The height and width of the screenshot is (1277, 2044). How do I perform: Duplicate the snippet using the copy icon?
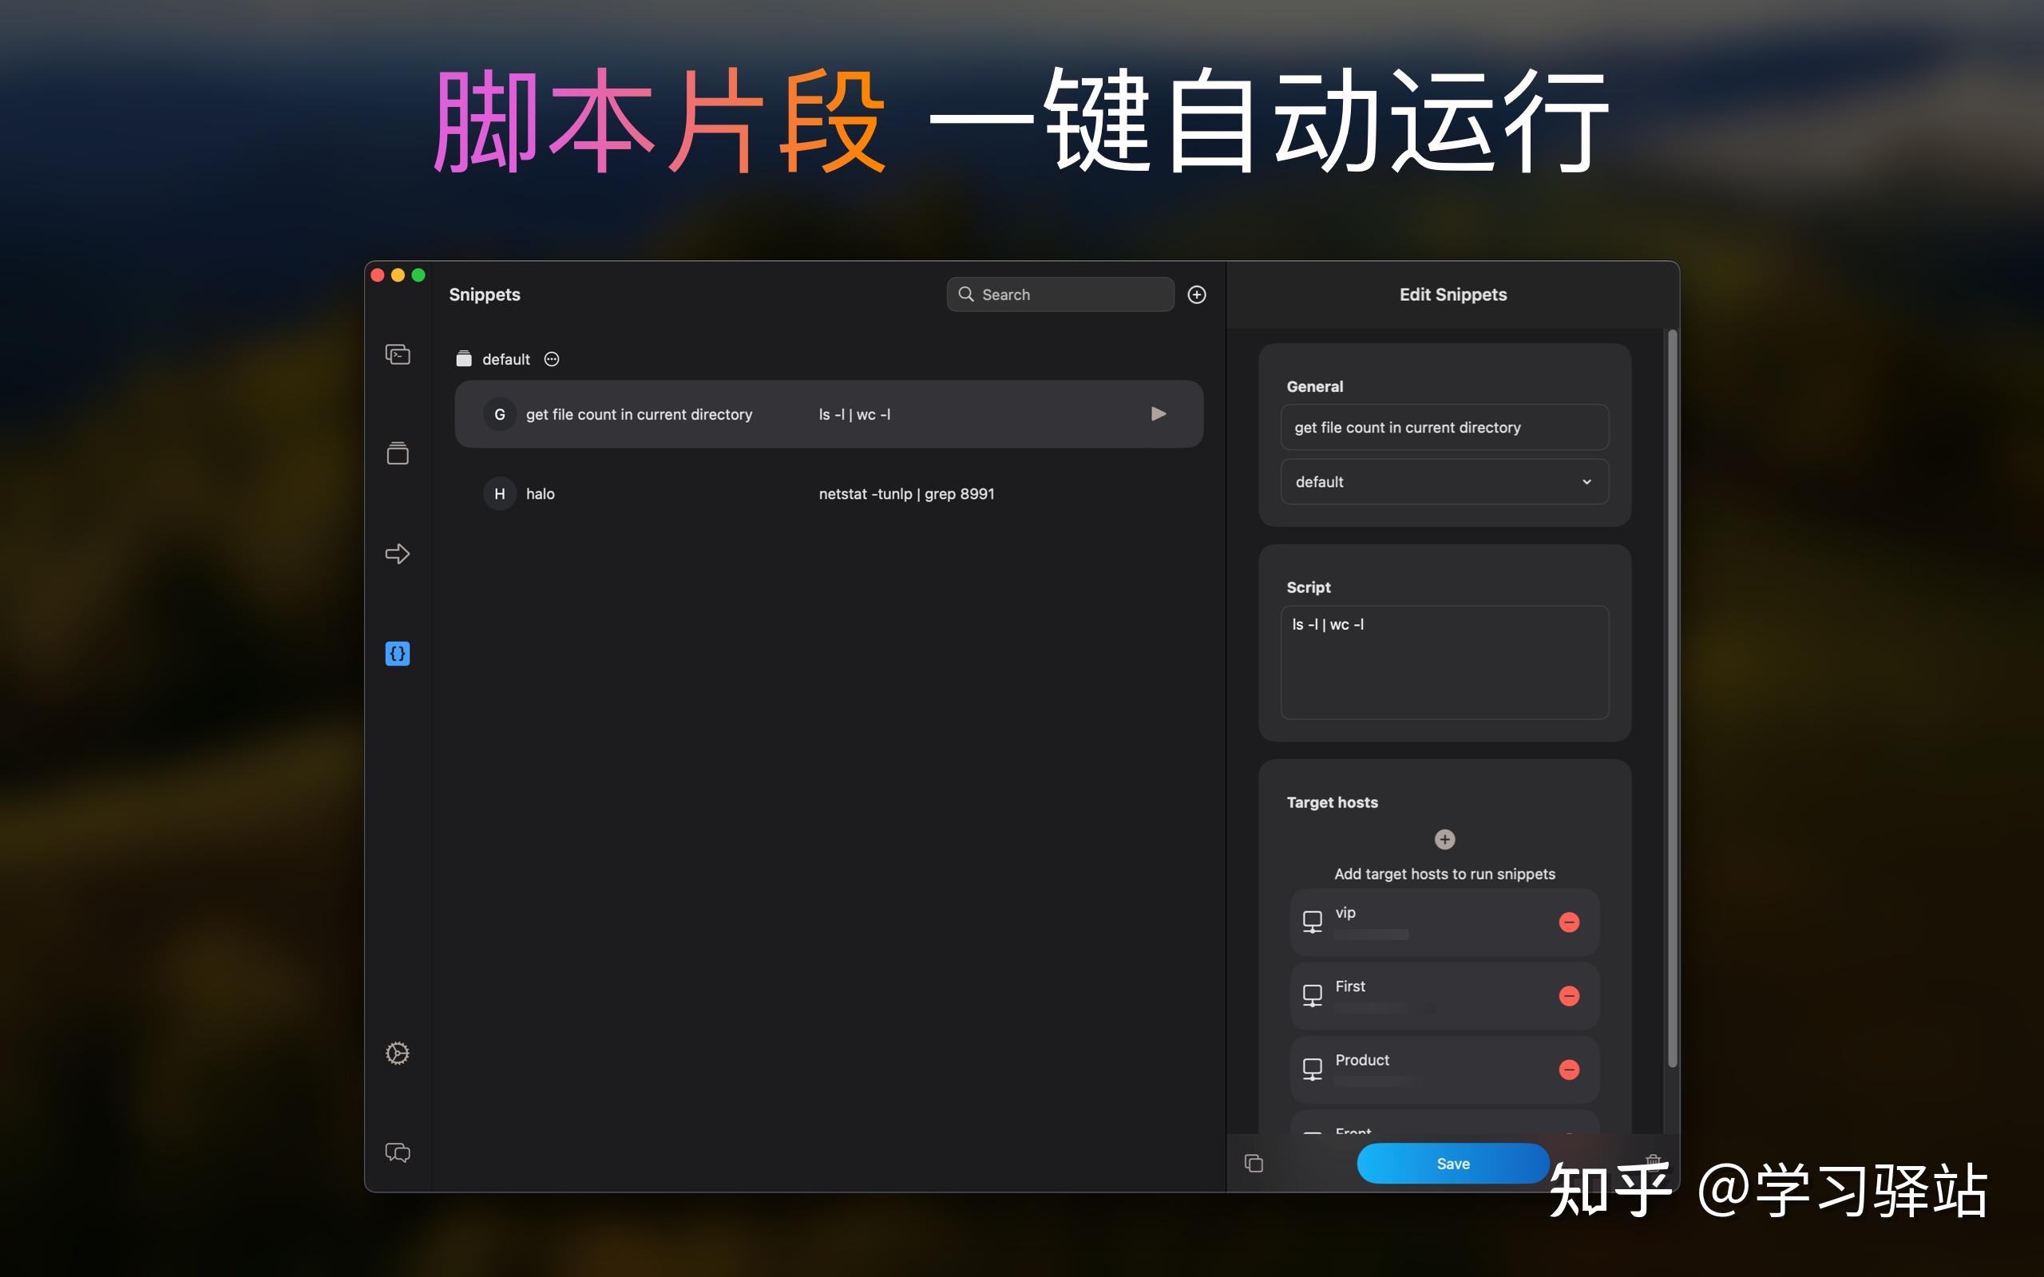pos(1254,1163)
